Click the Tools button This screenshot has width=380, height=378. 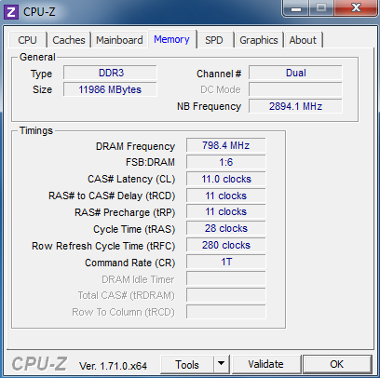(187, 364)
